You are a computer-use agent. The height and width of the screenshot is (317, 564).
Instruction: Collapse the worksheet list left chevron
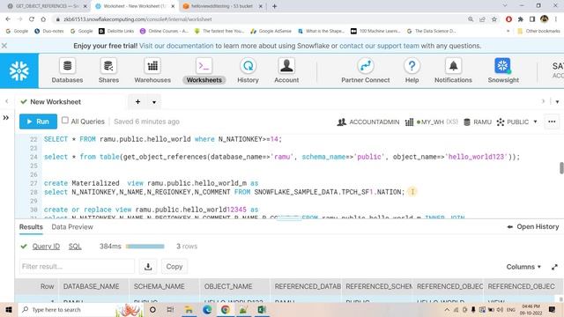point(6,102)
